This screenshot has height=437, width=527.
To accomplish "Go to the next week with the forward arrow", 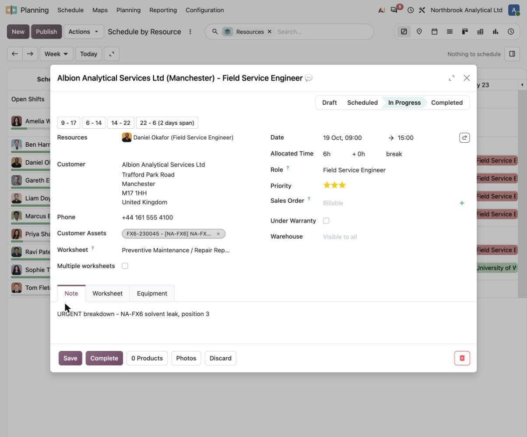I will [30, 54].
